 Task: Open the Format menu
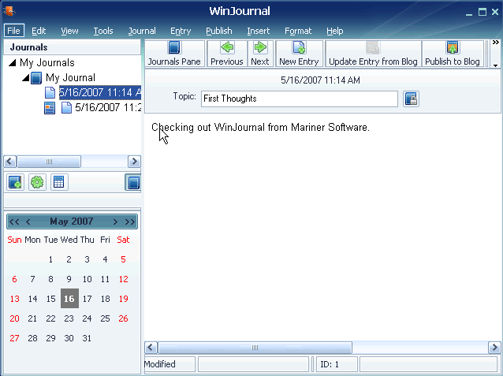click(298, 31)
